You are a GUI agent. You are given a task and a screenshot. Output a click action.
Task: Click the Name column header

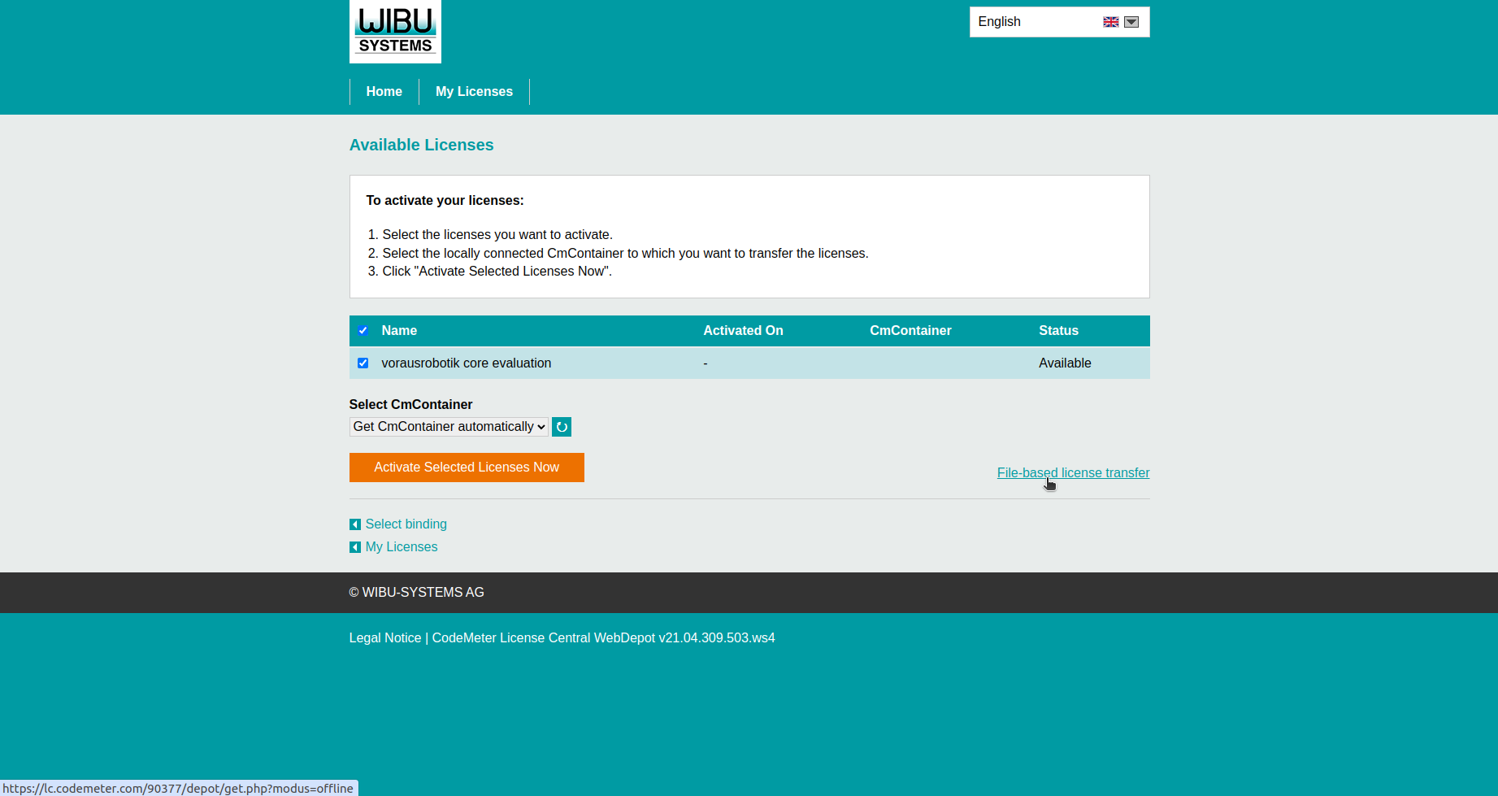coord(399,331)
